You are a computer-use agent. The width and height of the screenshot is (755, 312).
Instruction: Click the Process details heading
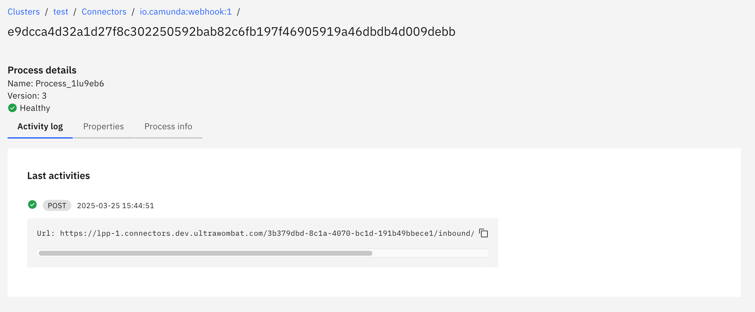42,70
